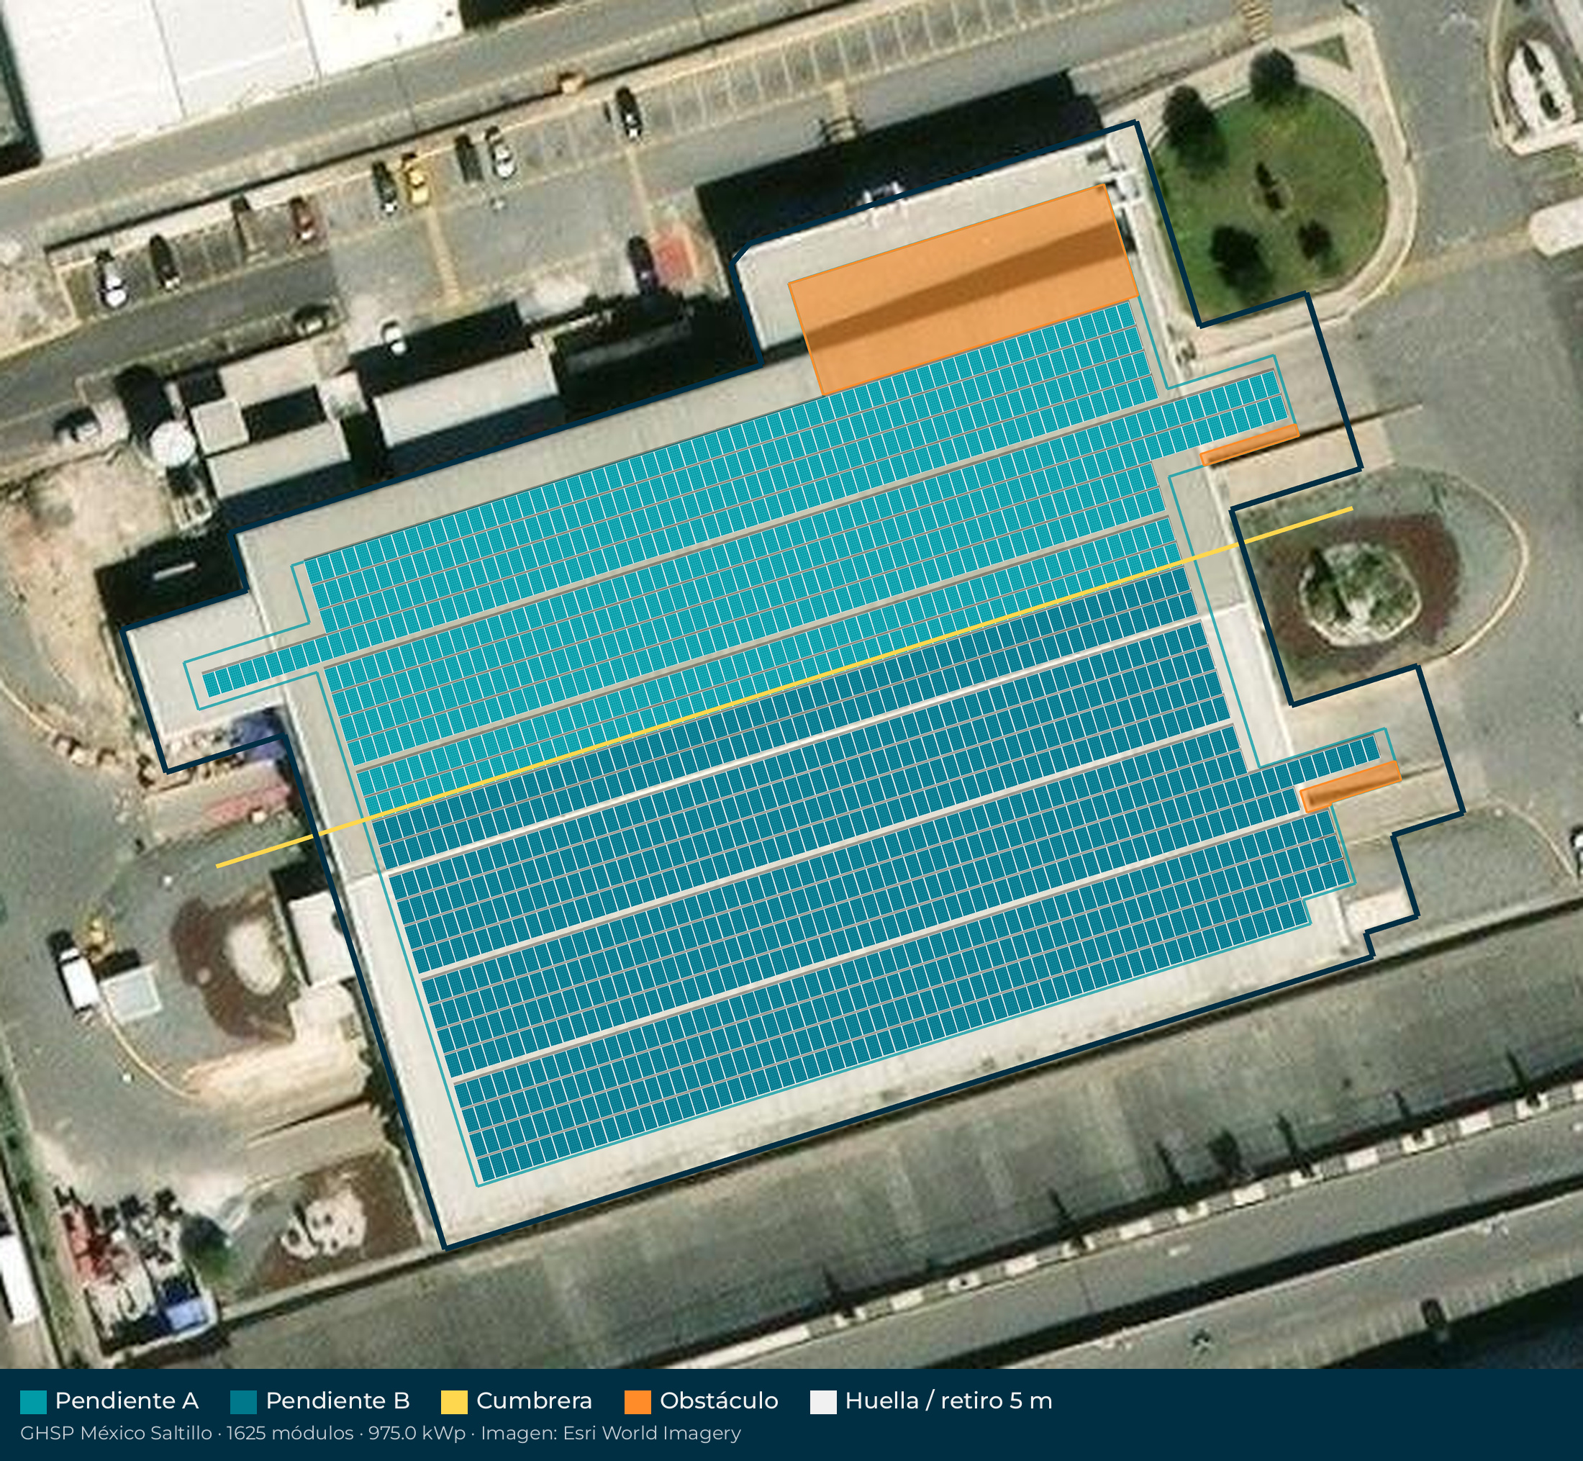The height and width of the screenshot is (1461, 1583).
Task: Click the Pendiente A teal legend swatch
Action: (x=33, y=1403)
